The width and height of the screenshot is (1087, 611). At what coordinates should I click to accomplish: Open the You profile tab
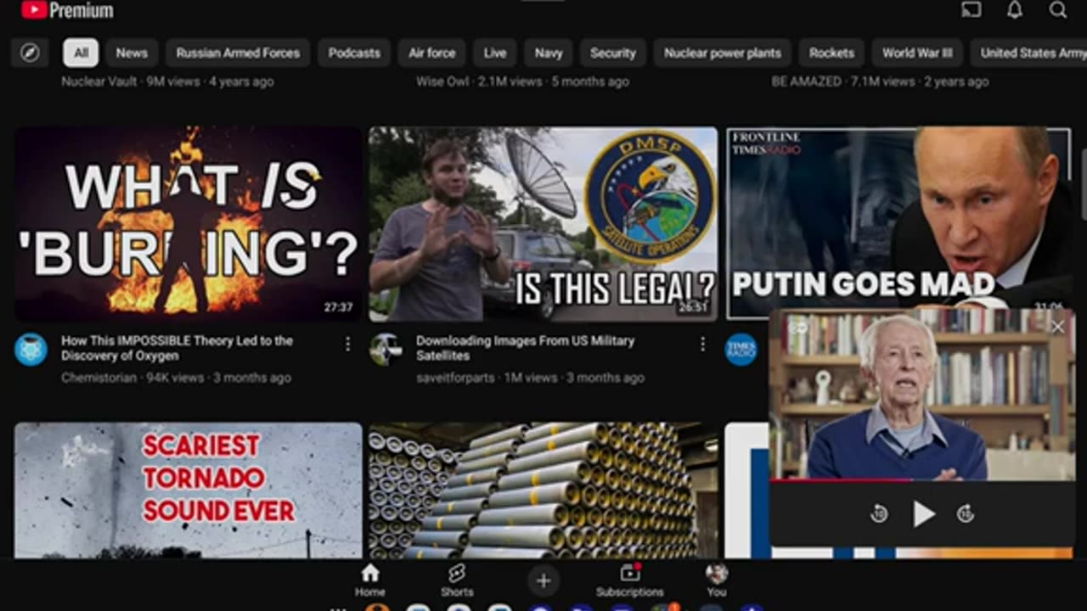click(717, 580)
